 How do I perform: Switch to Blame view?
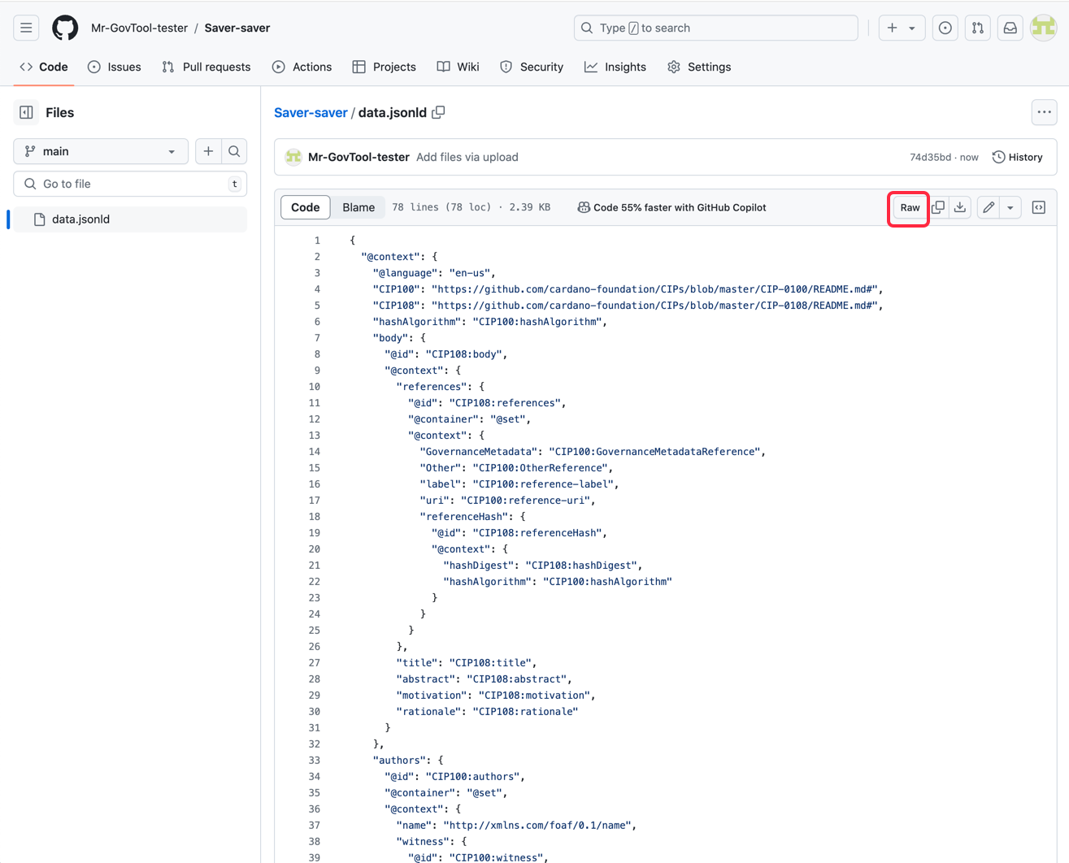coord(359,207)
